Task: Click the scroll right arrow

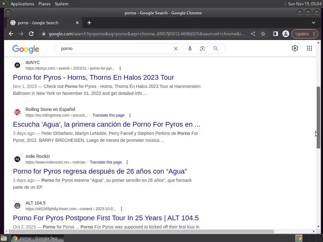Action: (x=314, y=231)
